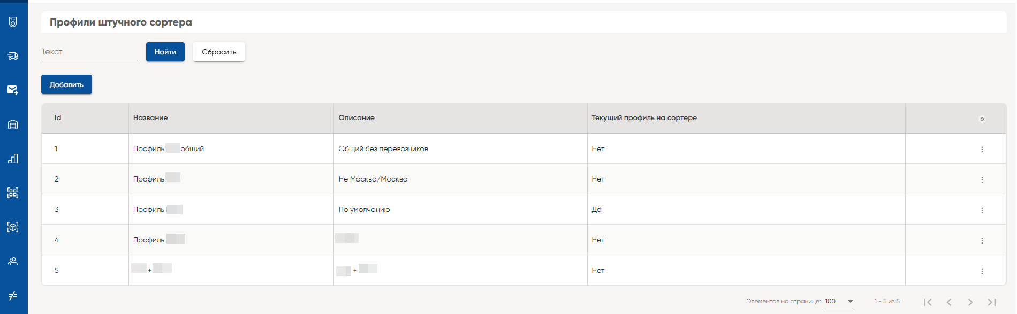Expand items per page dropdown showing 100
The height and width of the screenshot is (314, 1017).
[840, 302]
